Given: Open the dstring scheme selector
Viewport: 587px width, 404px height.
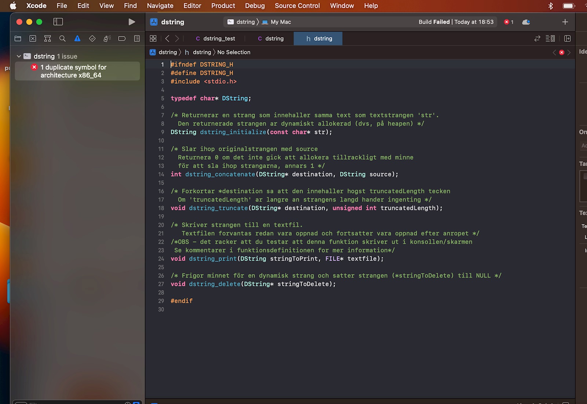Looking at the screenshot, I should click(241, 22).
